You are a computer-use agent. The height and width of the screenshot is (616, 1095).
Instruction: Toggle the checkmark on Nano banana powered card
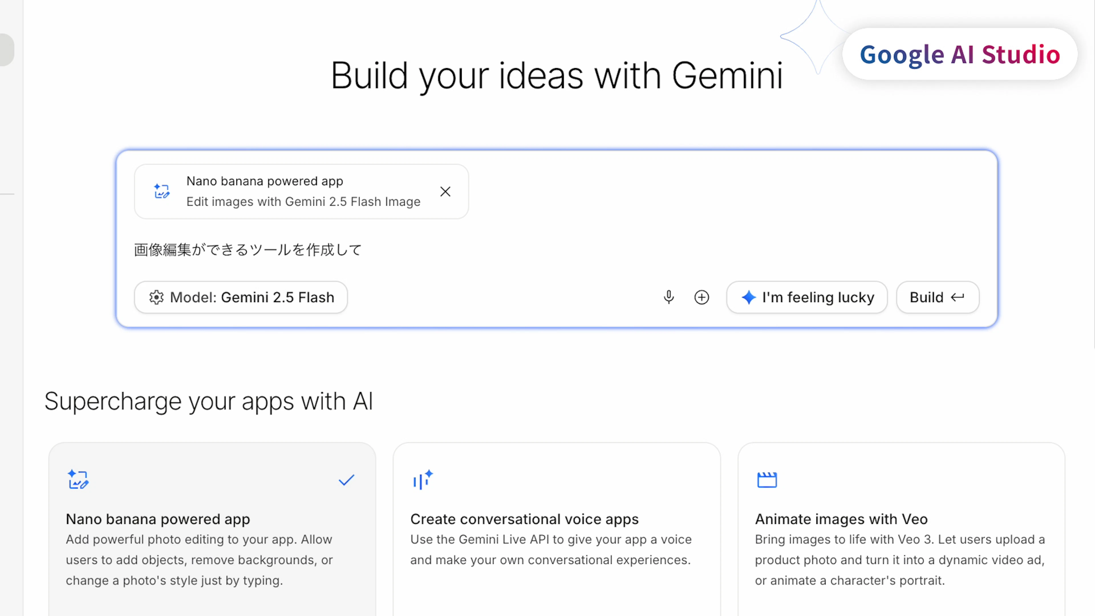point(346,480)
